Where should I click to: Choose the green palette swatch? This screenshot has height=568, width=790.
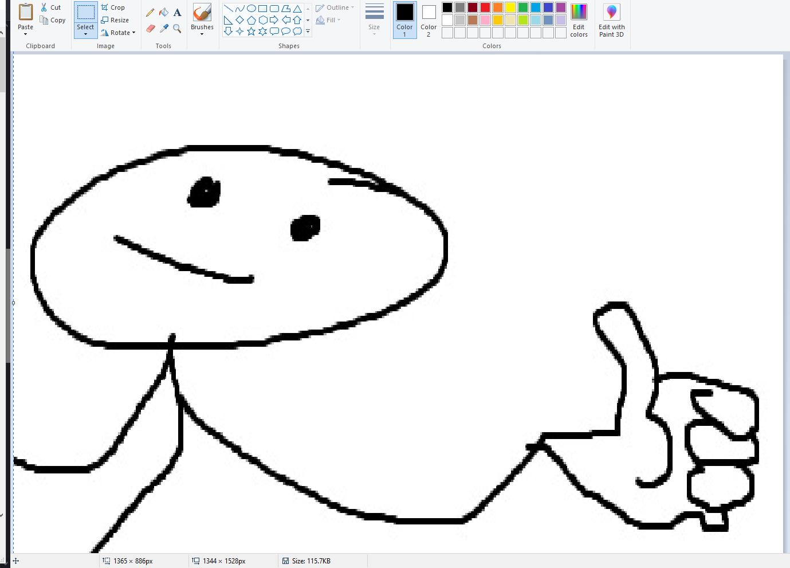click(x=523, y=7)
